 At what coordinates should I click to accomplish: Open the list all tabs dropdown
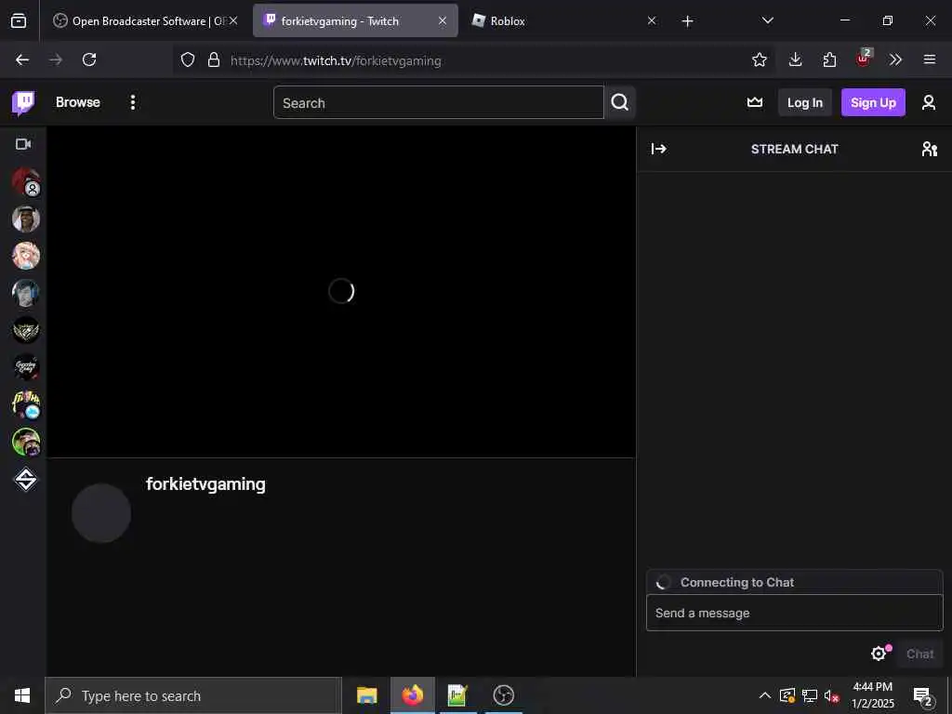767,20
